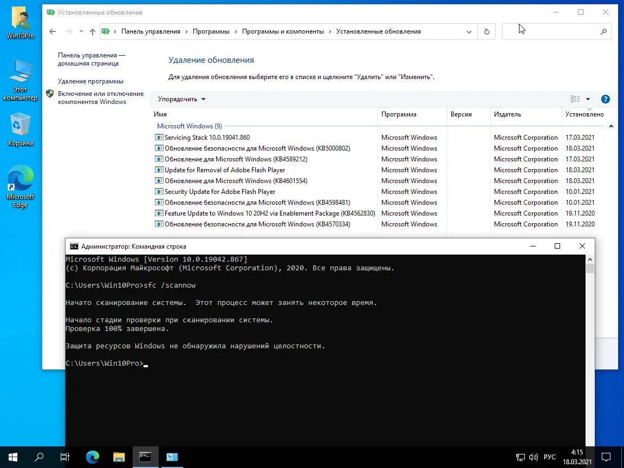Open taskbar search

[x=39, y=457]
